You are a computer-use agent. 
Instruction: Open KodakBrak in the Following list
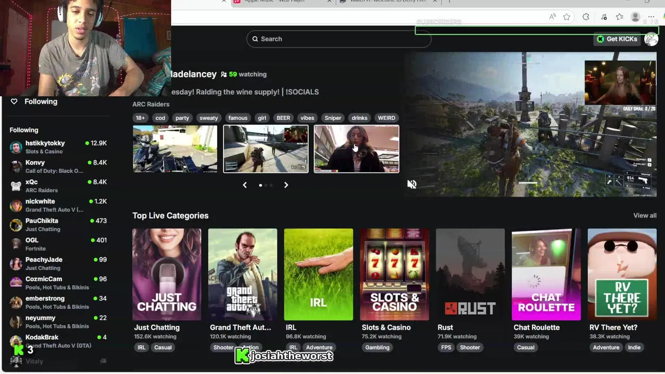(58, 341)
